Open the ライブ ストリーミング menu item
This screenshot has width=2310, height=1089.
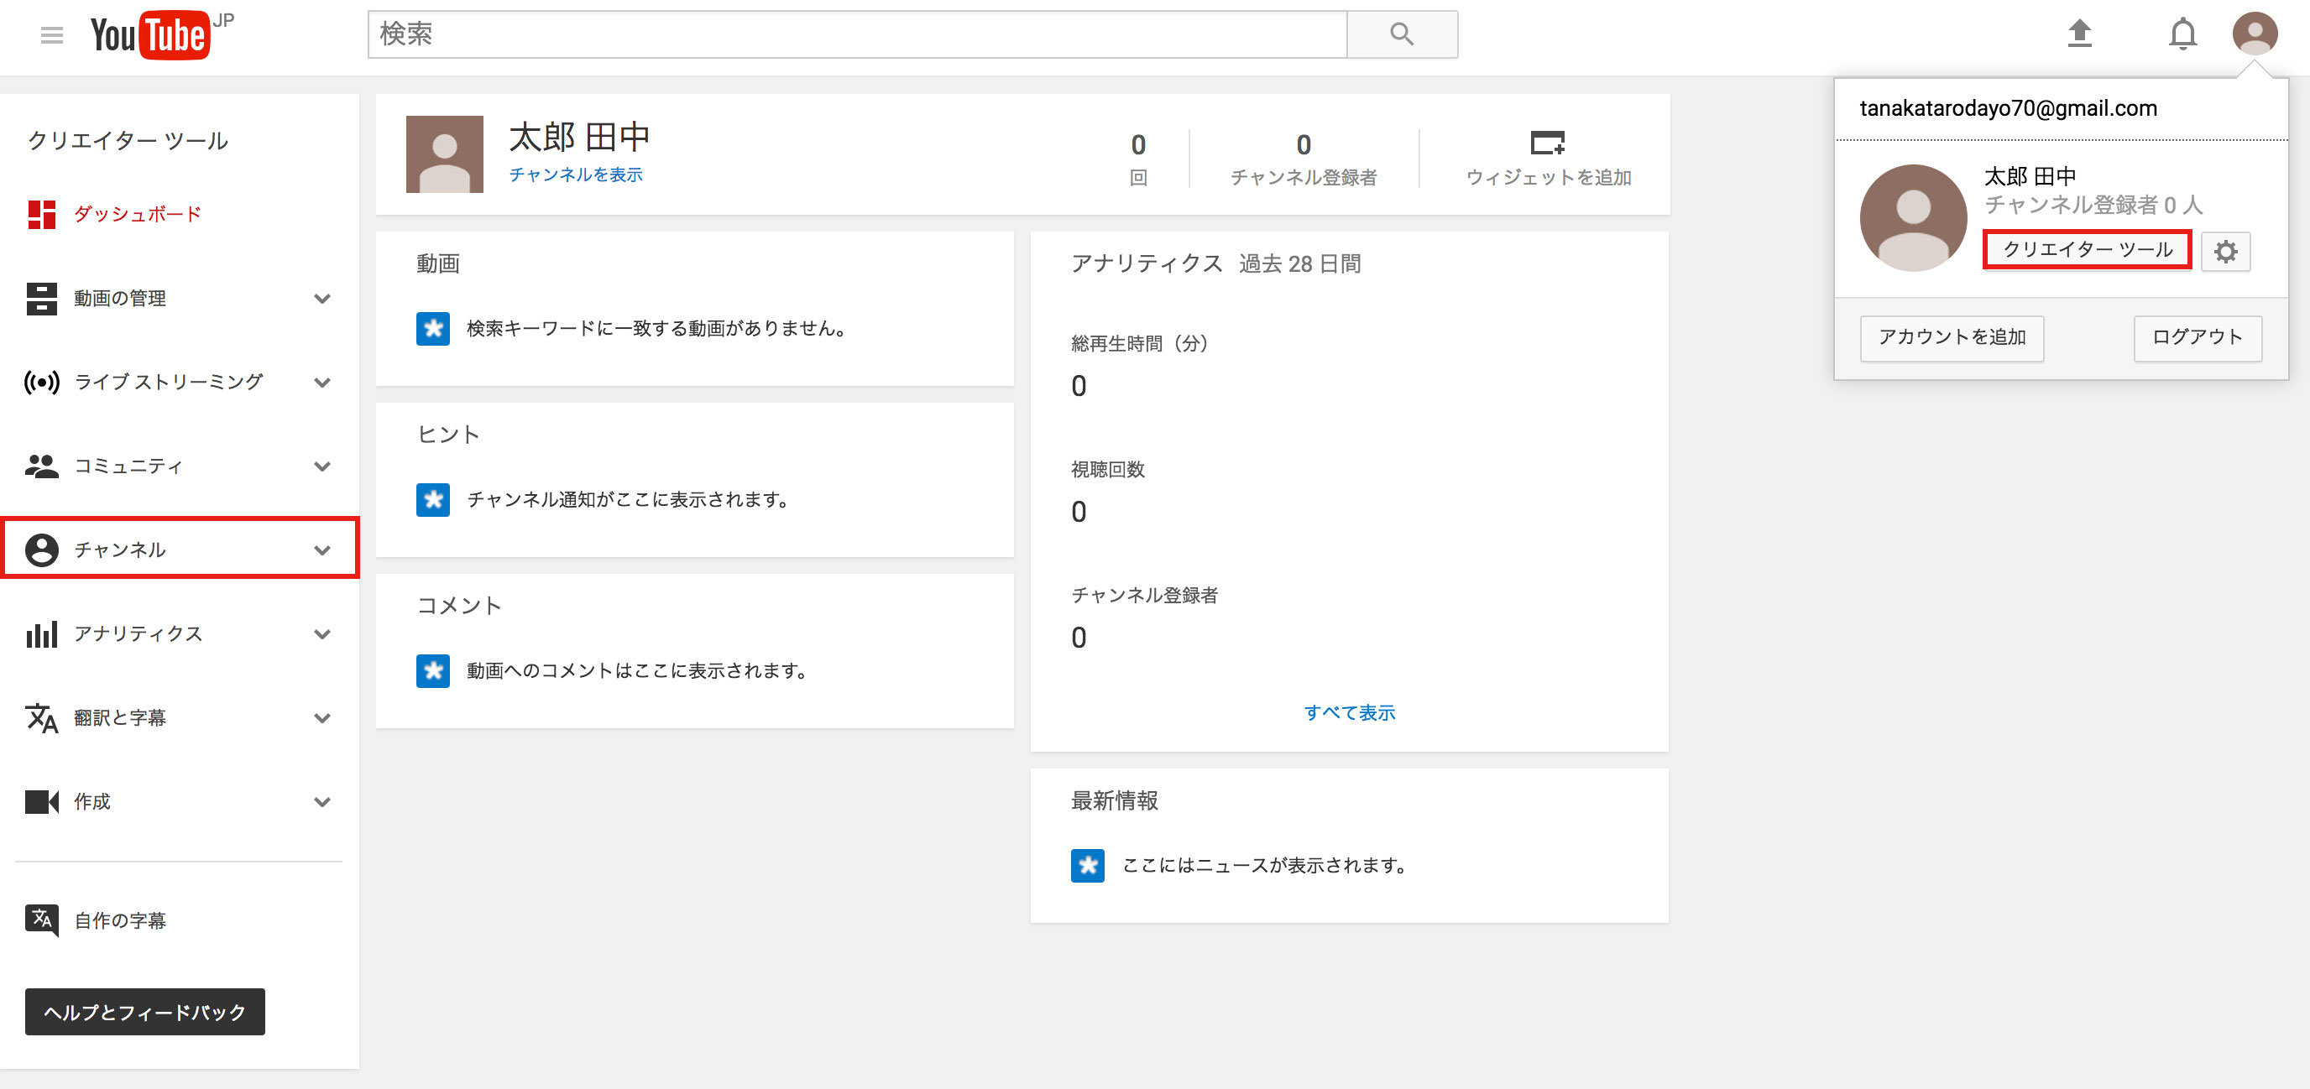[x=180, y=383]
